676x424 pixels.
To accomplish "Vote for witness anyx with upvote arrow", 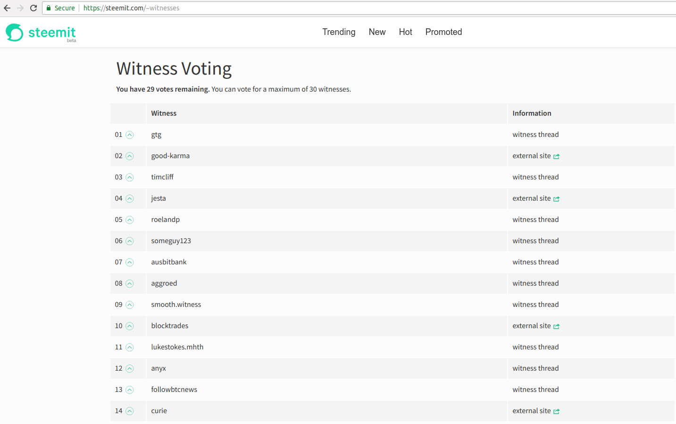I will coord(130,369).
